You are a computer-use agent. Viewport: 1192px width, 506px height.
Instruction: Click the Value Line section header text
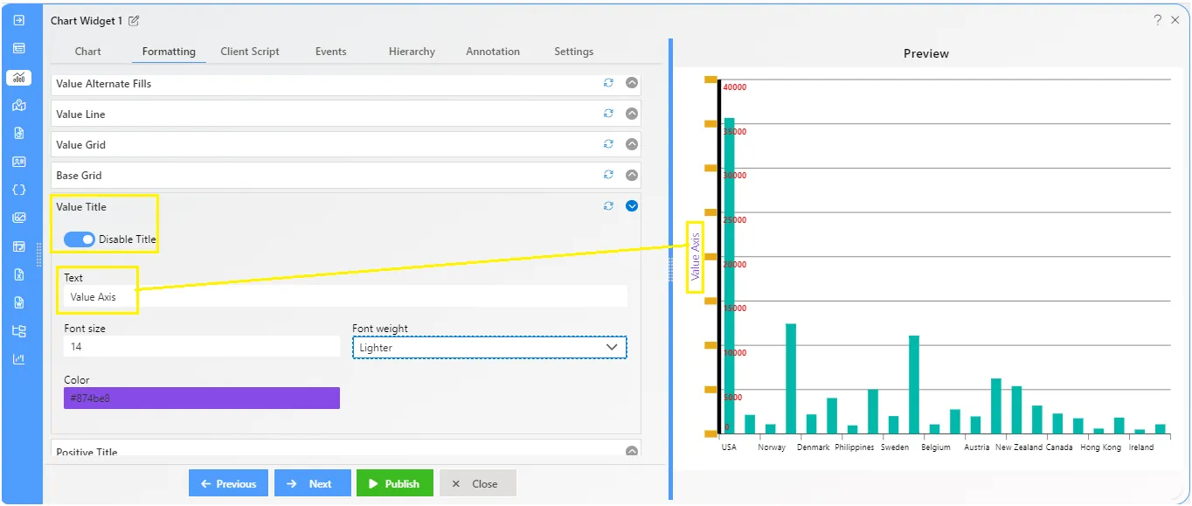point(81,114)
